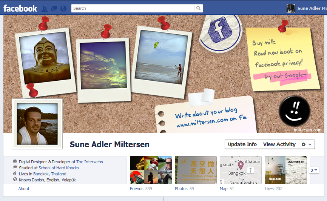Open the Friends thumbnail collage
Viewport: 327px width, 201px height.
tap(151, 170)
